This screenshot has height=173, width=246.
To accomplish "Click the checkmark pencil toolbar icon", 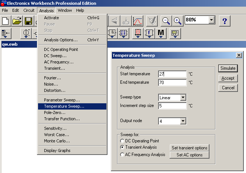I will point(152,21).
